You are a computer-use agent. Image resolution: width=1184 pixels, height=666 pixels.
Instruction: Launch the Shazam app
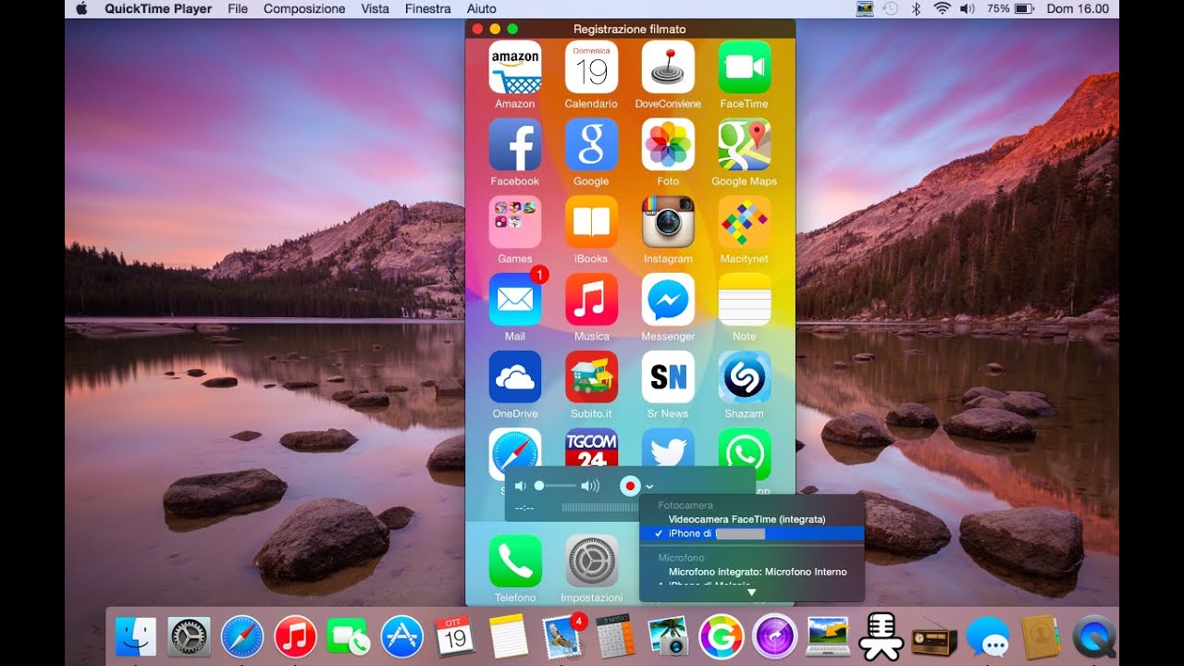745,377
